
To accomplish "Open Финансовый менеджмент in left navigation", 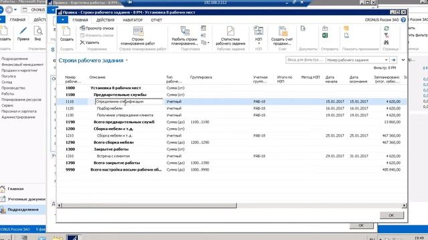I will [x=22, y=65].
